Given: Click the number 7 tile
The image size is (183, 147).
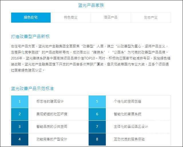Looking at the screenshot, I should tap(97, 127).
